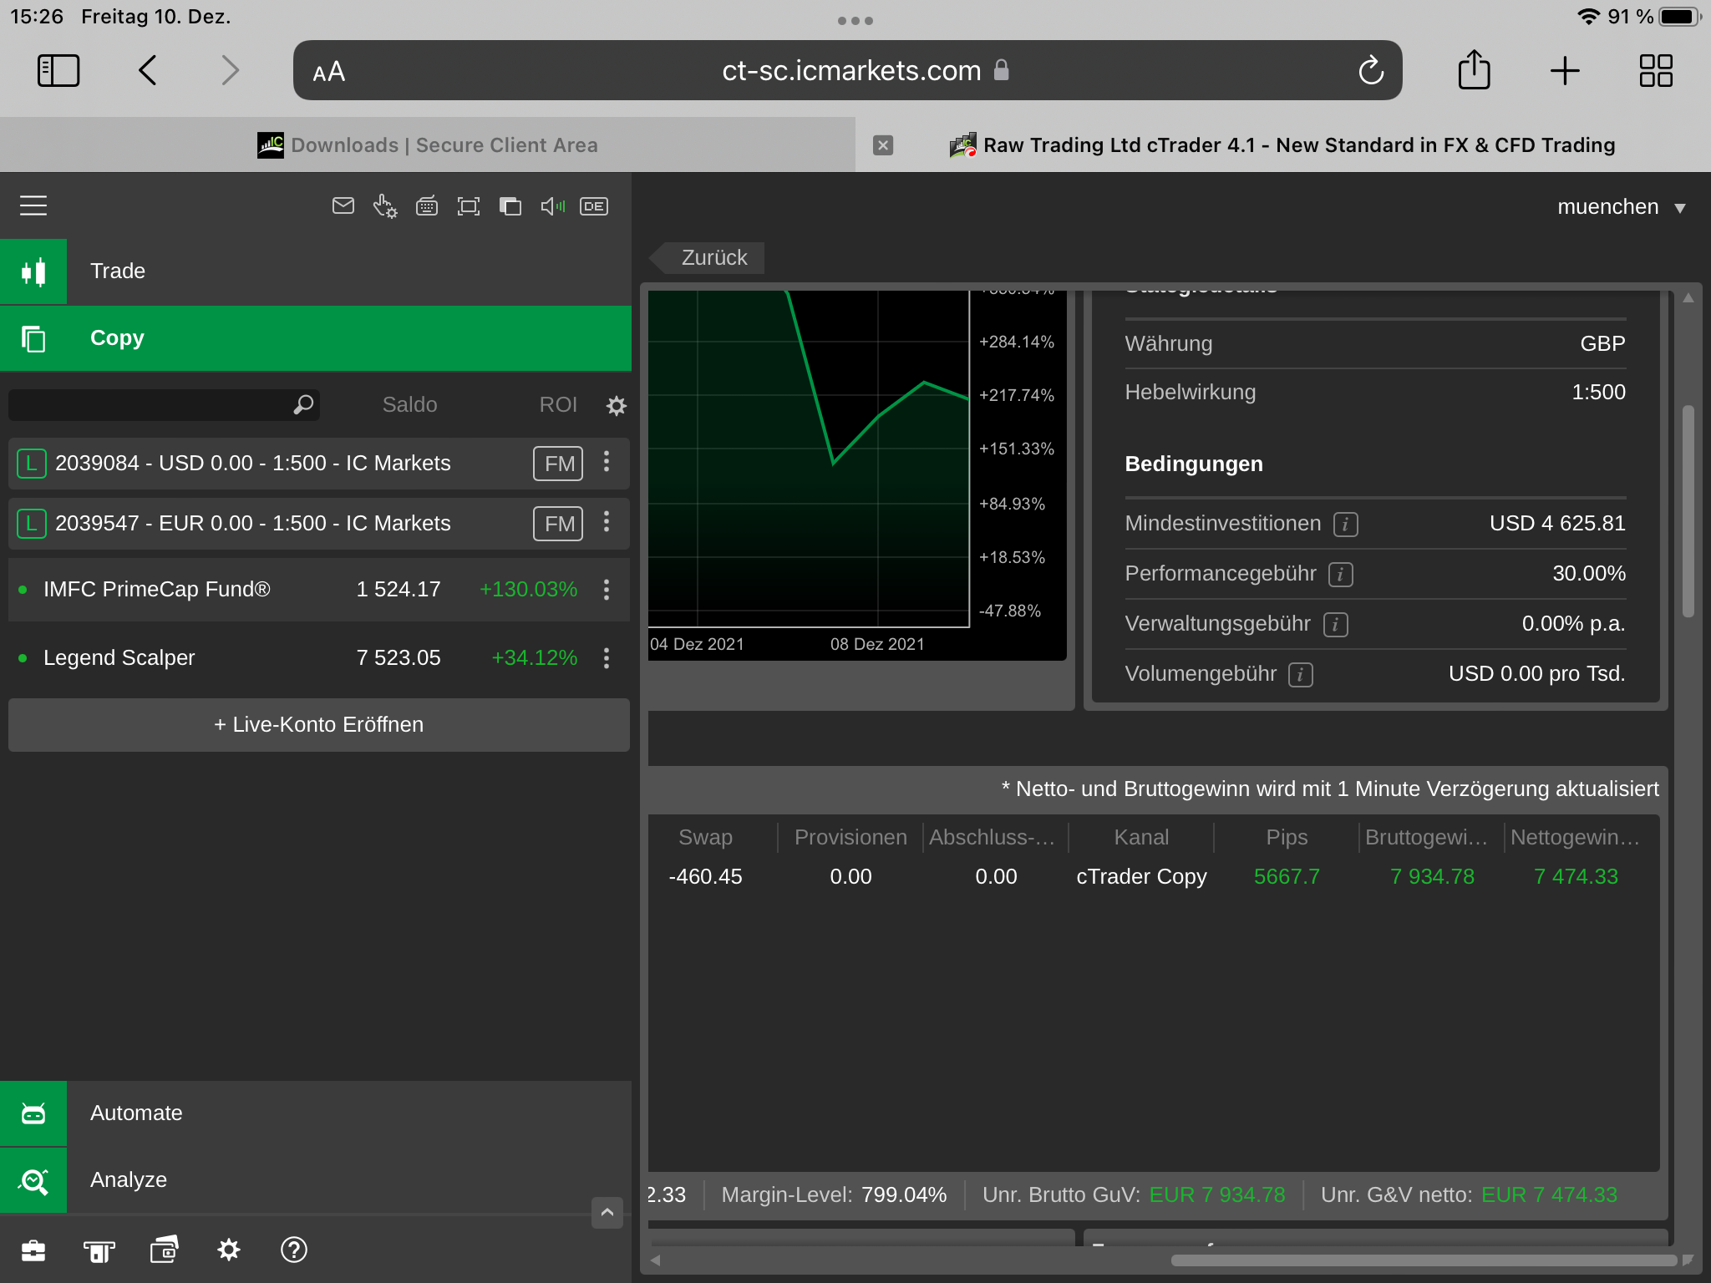
Task: Open the Automate section
Action: [x=316, y=1113]
